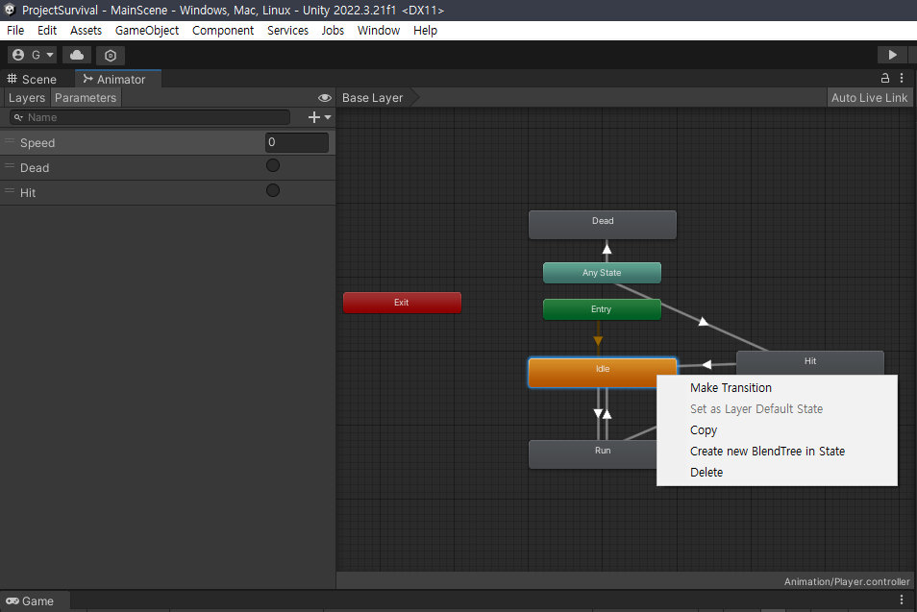Open the File menu
This screenshot has height=612, width=917.
pos(15,31)
